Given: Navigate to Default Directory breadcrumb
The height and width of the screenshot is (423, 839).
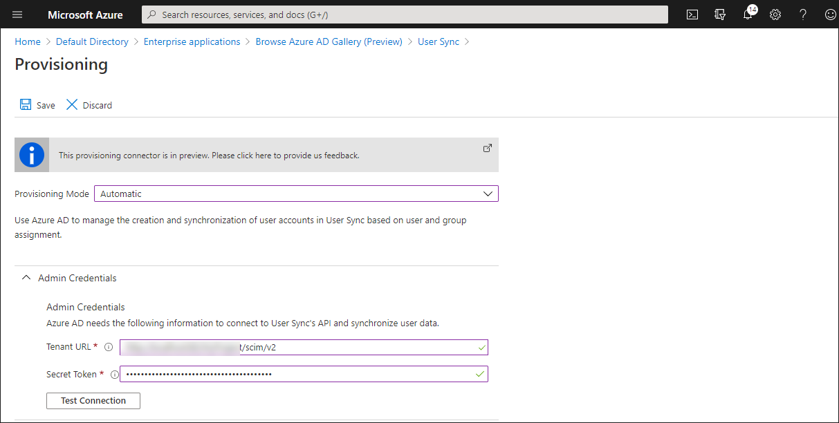Looking at the screenshot, I should 92,41.
